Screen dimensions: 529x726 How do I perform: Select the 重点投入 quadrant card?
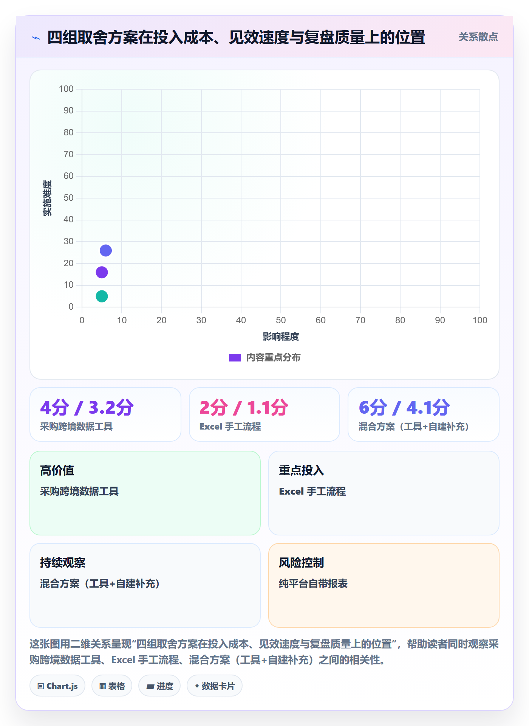coord(384,493)
